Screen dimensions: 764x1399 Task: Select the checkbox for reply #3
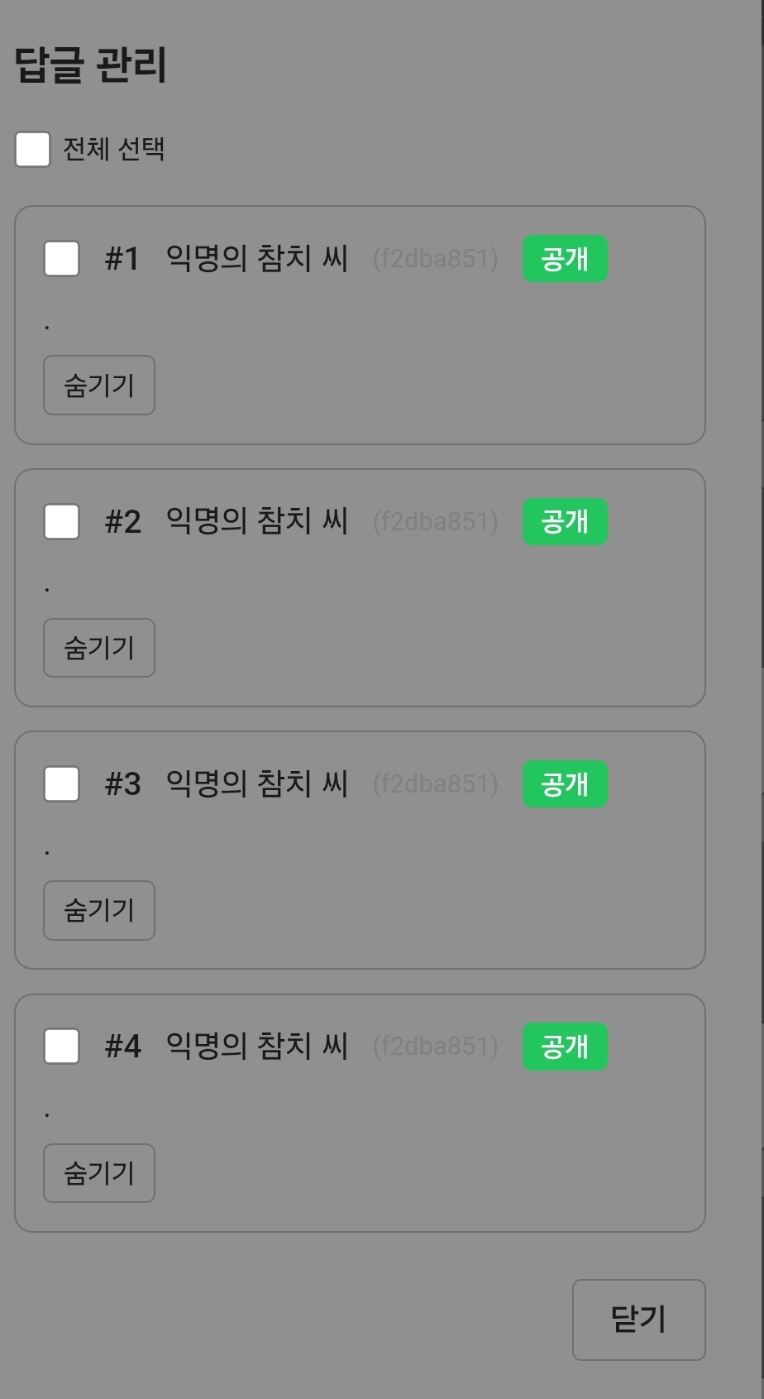coord(61,784)
